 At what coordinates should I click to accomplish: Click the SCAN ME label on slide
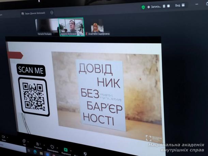coord(31,70)
